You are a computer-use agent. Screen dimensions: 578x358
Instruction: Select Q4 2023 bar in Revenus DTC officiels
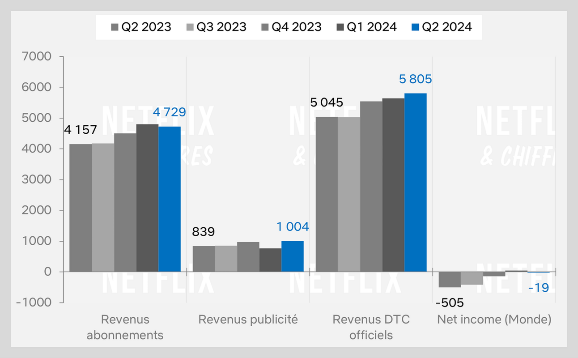pyautogui.click(x=371, y=187)
